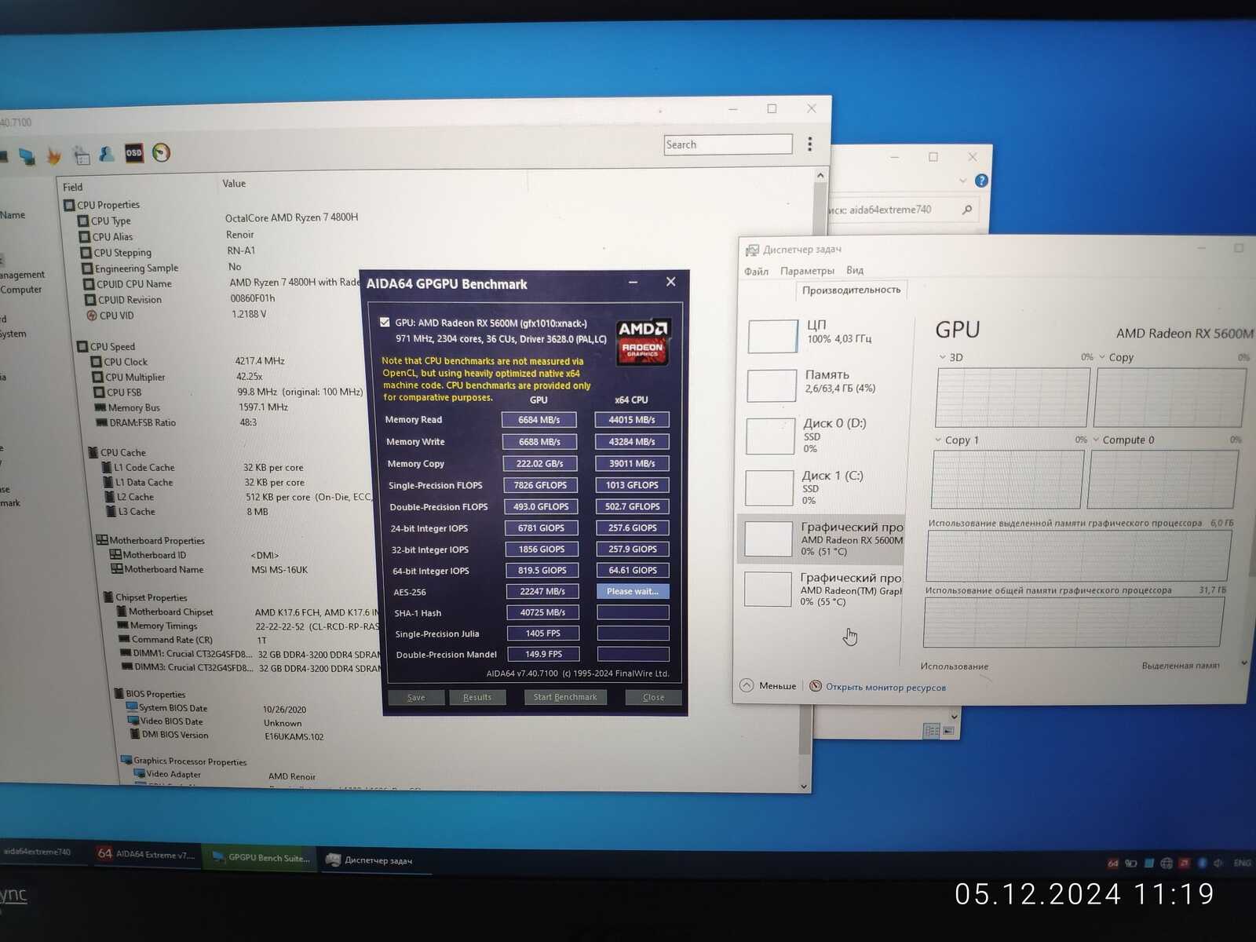Click the volume icon in system tray
Image resolution: width=1256 pixels, height=942 pixels.
click(x=1218, y=863)
